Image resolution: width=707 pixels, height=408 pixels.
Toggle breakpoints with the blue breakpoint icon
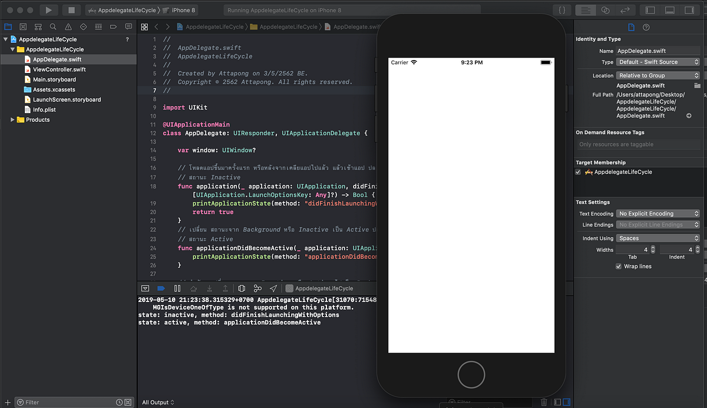[160, 288]
